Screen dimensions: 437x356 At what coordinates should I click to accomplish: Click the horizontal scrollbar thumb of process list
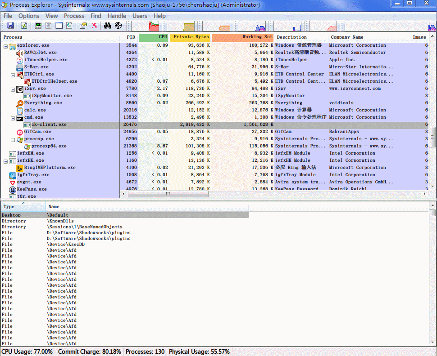(168, 194)
